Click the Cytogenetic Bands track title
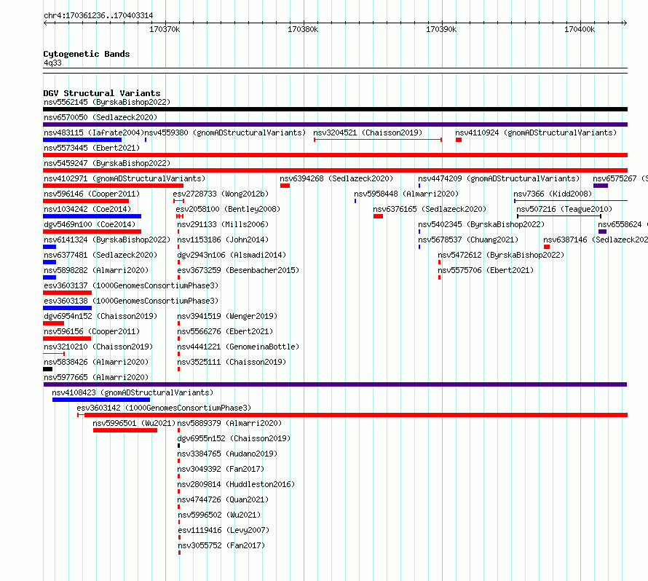 [87, 54]
